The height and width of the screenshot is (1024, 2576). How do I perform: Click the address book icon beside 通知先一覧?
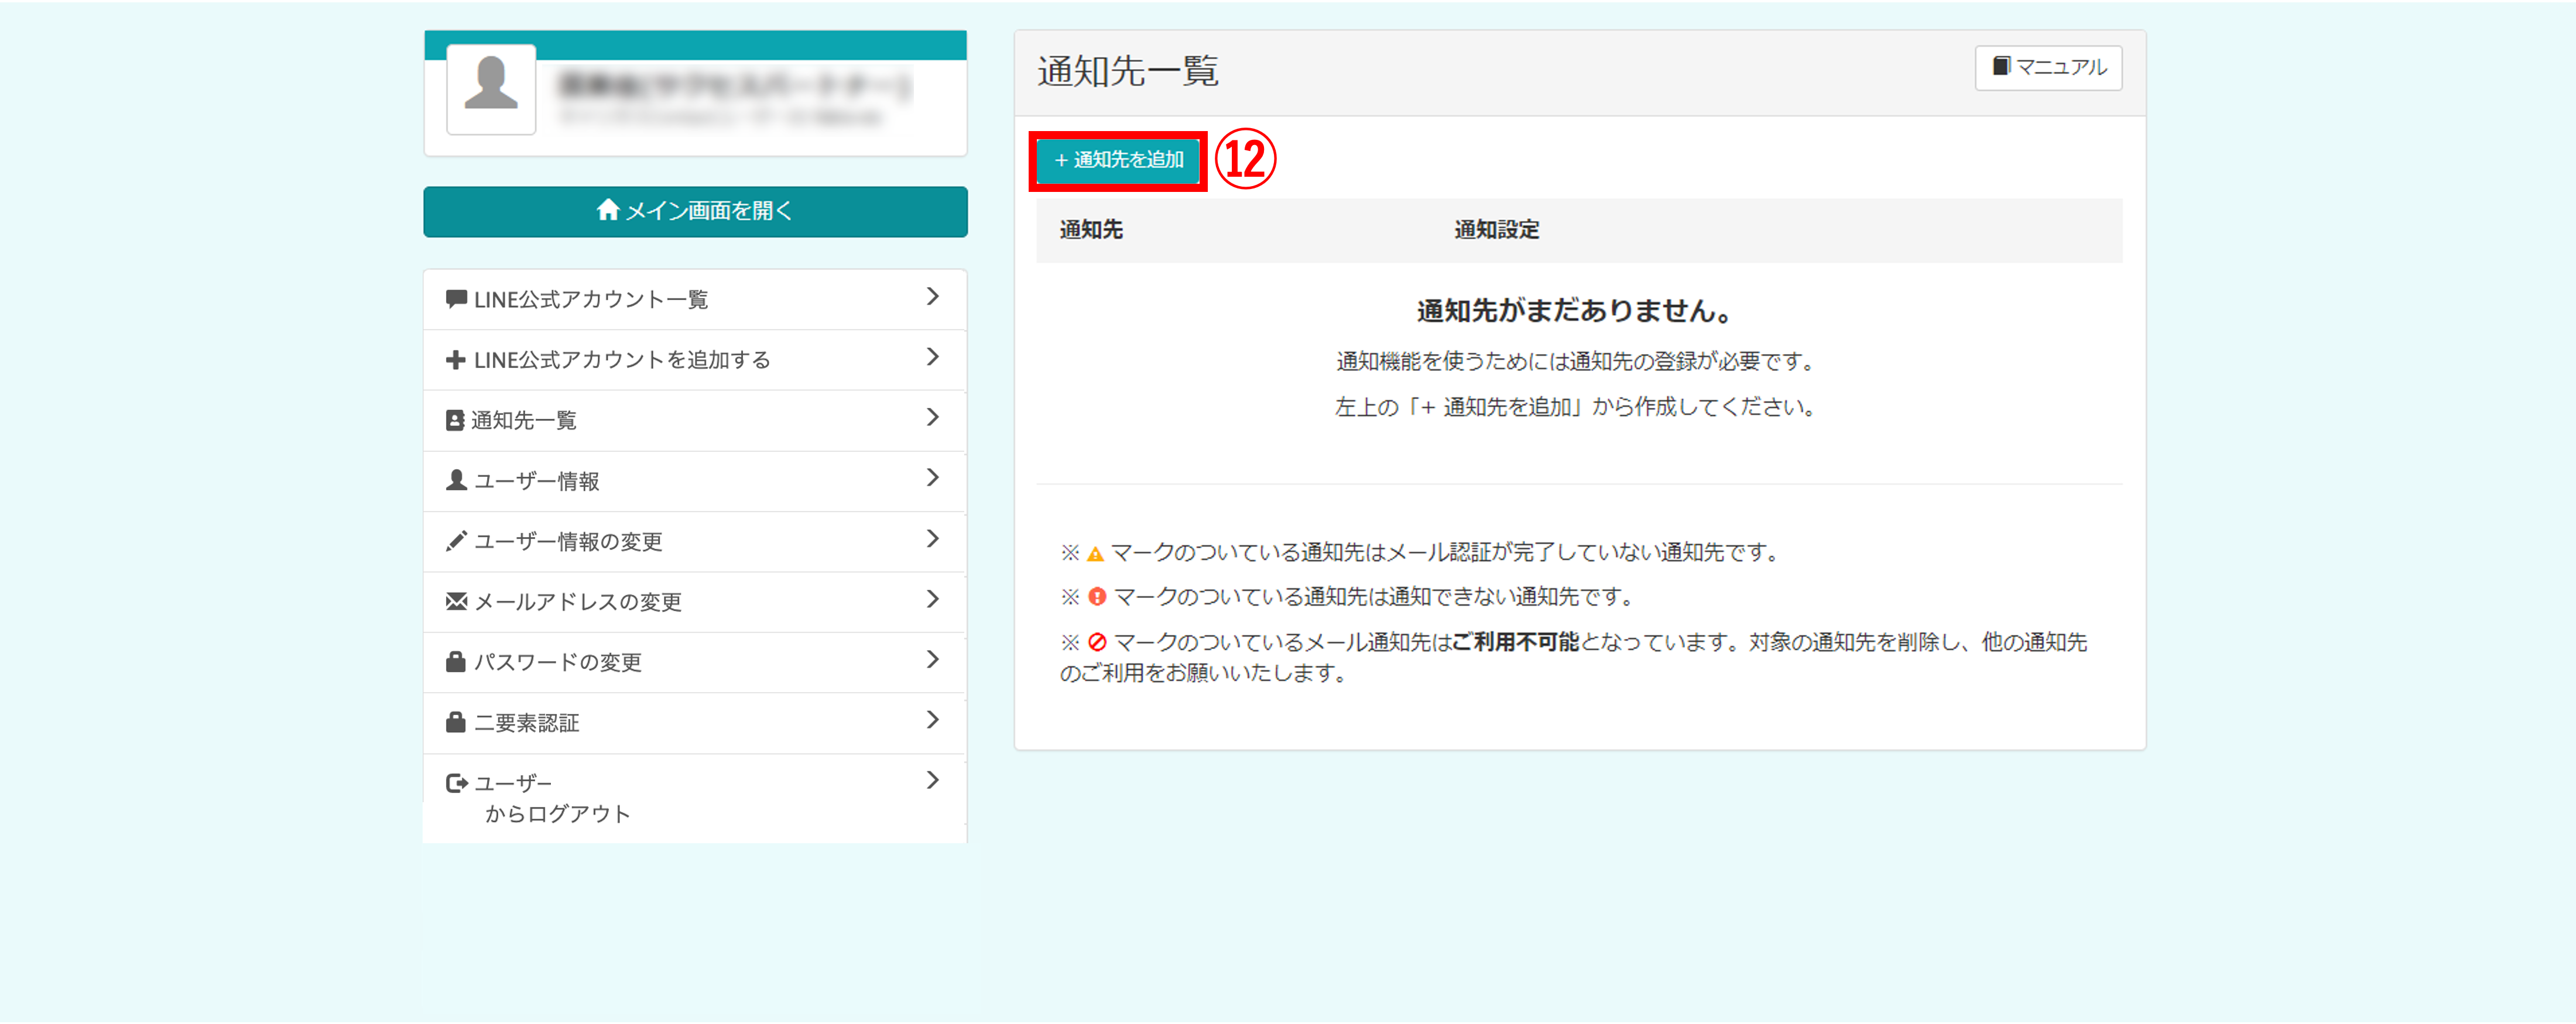click(x=455, y=421)
